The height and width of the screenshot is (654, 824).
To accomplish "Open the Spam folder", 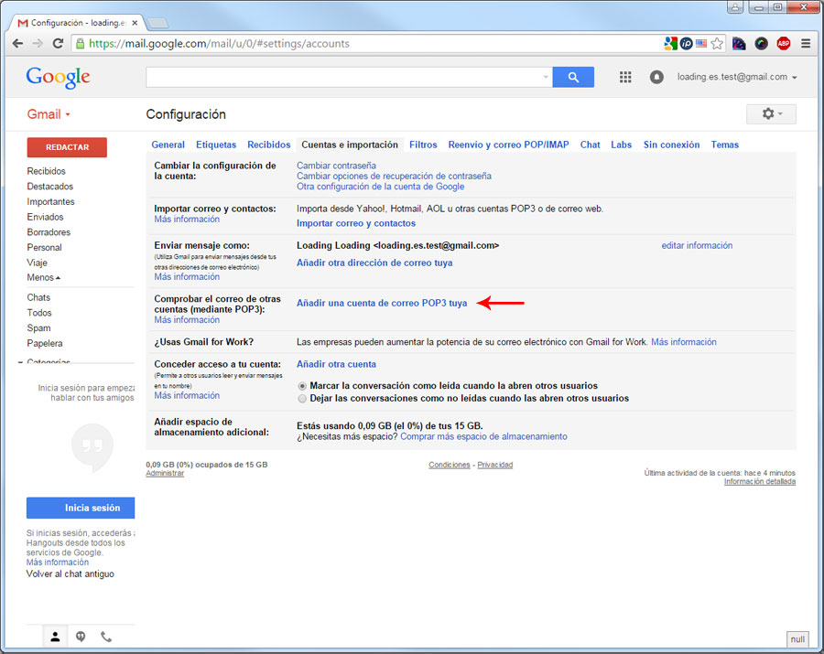I will point(38,328).
